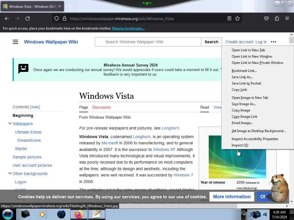Click the volume speaker tray icon
Image resolution: width=294 pixels, height=220 pixels.
[x=265, y=215]
